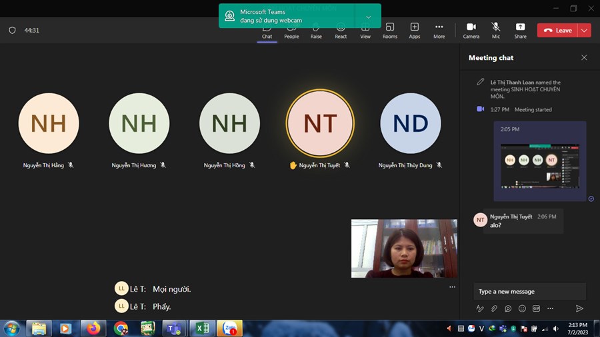Send the chat message with arrow icon
Image resolution: width=600 pixels, height=337 pixels.
coord(579,308)
